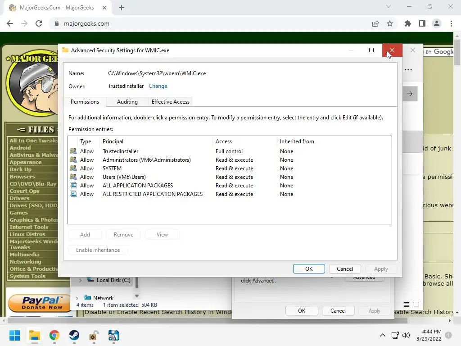Open Games category link

(18, 213)
